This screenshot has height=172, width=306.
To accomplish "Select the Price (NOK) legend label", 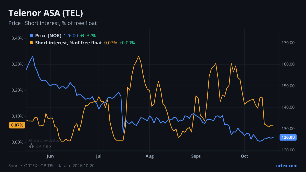I will pos(48,36).
